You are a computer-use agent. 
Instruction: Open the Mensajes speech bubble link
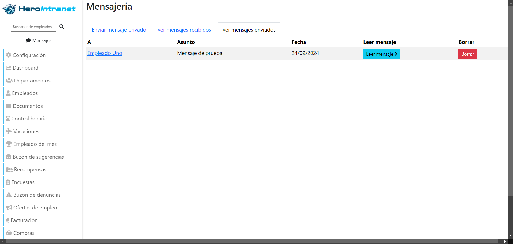(x=39, y=40)
